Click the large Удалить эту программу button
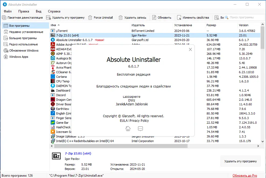The image size is (266, 178). click(240, 161)
